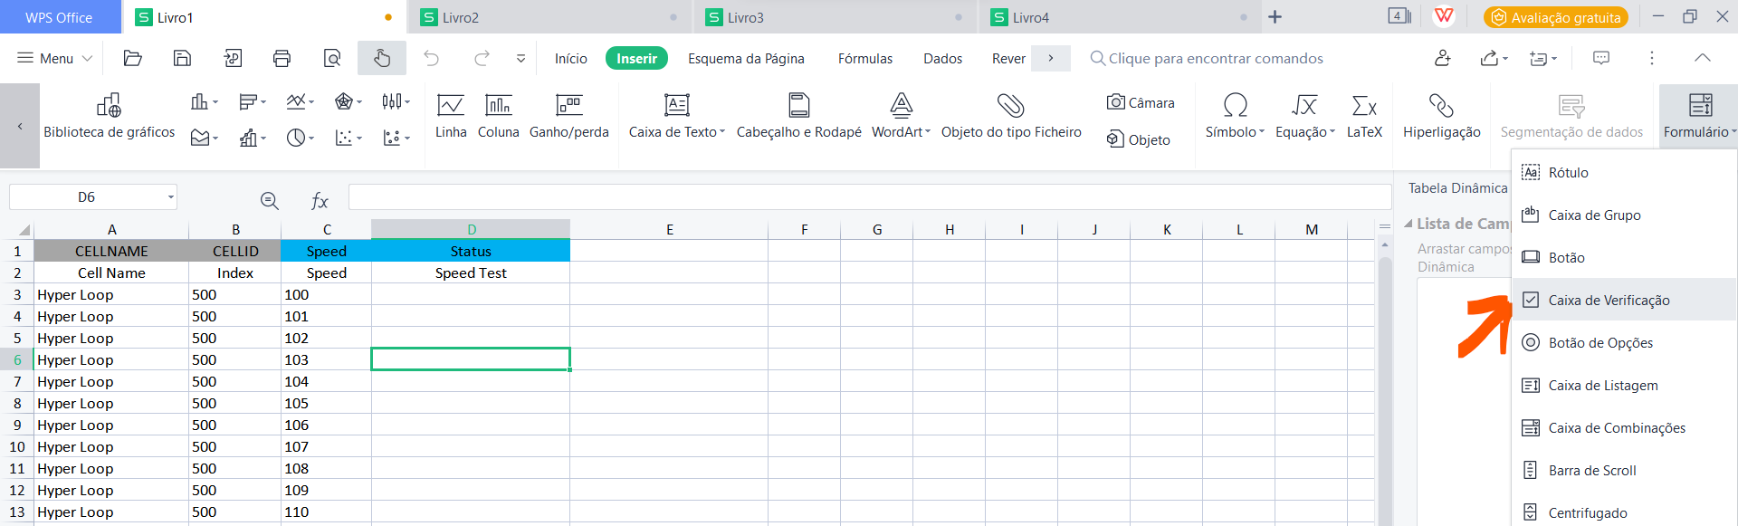Switch to Esquema da Página tab
The height and width of the screenshot is (526, 1738).
pyautogui.click(x=746, y=59)
